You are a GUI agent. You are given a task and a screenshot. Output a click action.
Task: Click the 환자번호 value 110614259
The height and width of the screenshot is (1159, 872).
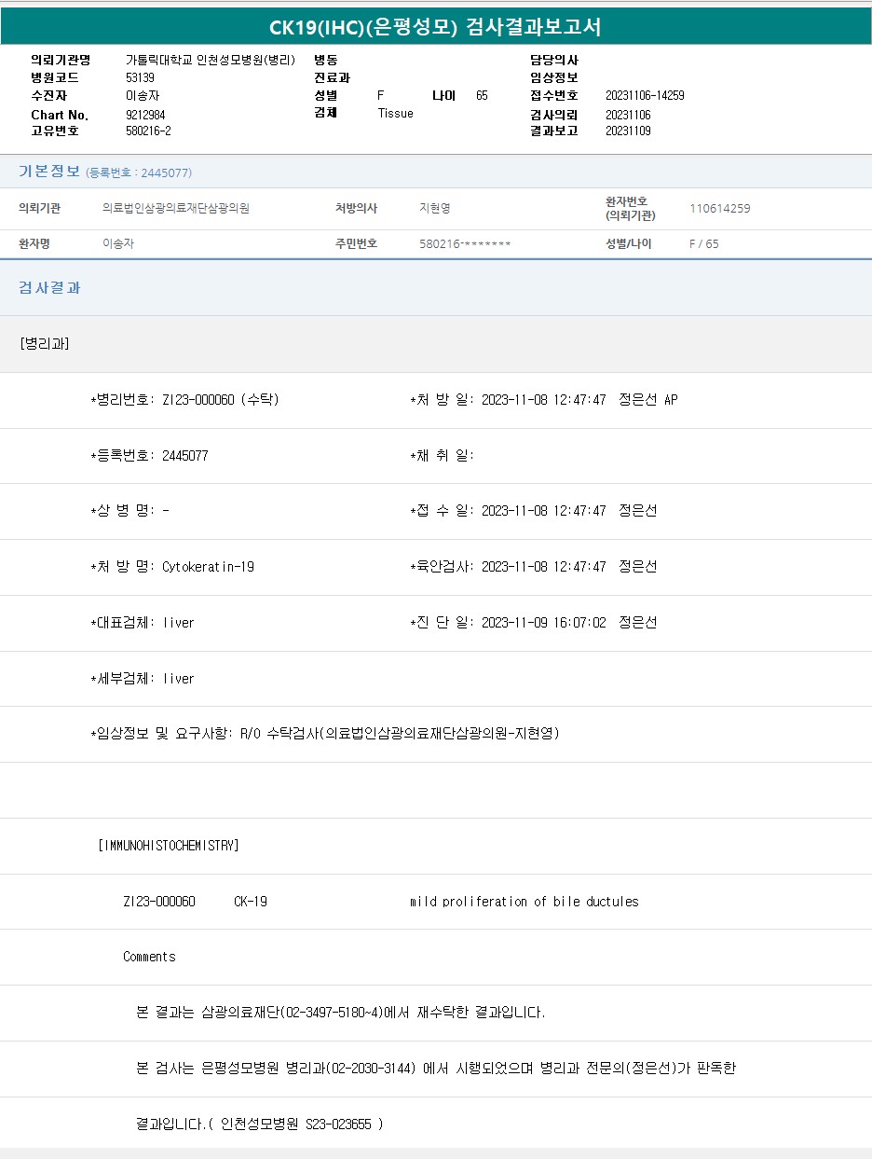coord(719,209)
